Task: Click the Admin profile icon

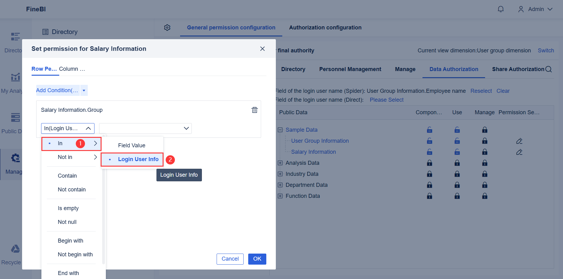Action: point(521,9)
